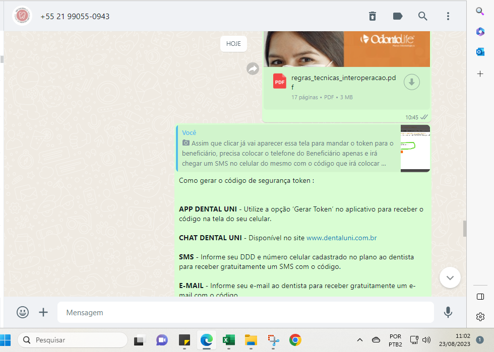The image size is (494, 352).
Task: Search within the conversation
Action: pos(422,16)
